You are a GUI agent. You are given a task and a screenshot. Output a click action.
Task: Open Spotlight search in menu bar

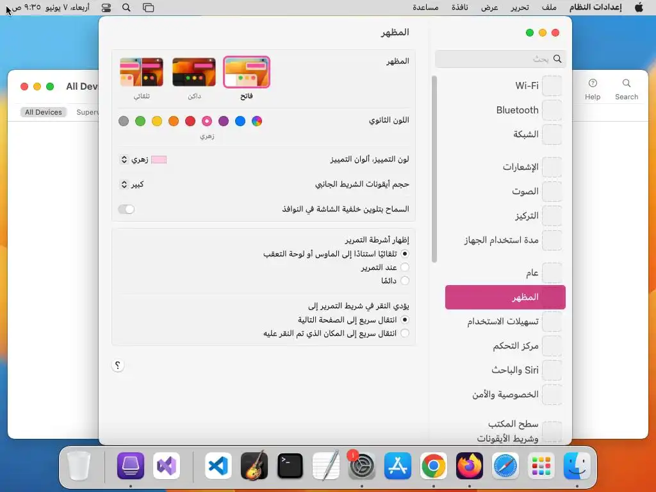126,7
